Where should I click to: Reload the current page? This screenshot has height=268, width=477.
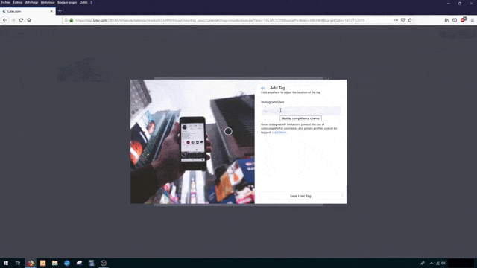(x=21, y=20)
